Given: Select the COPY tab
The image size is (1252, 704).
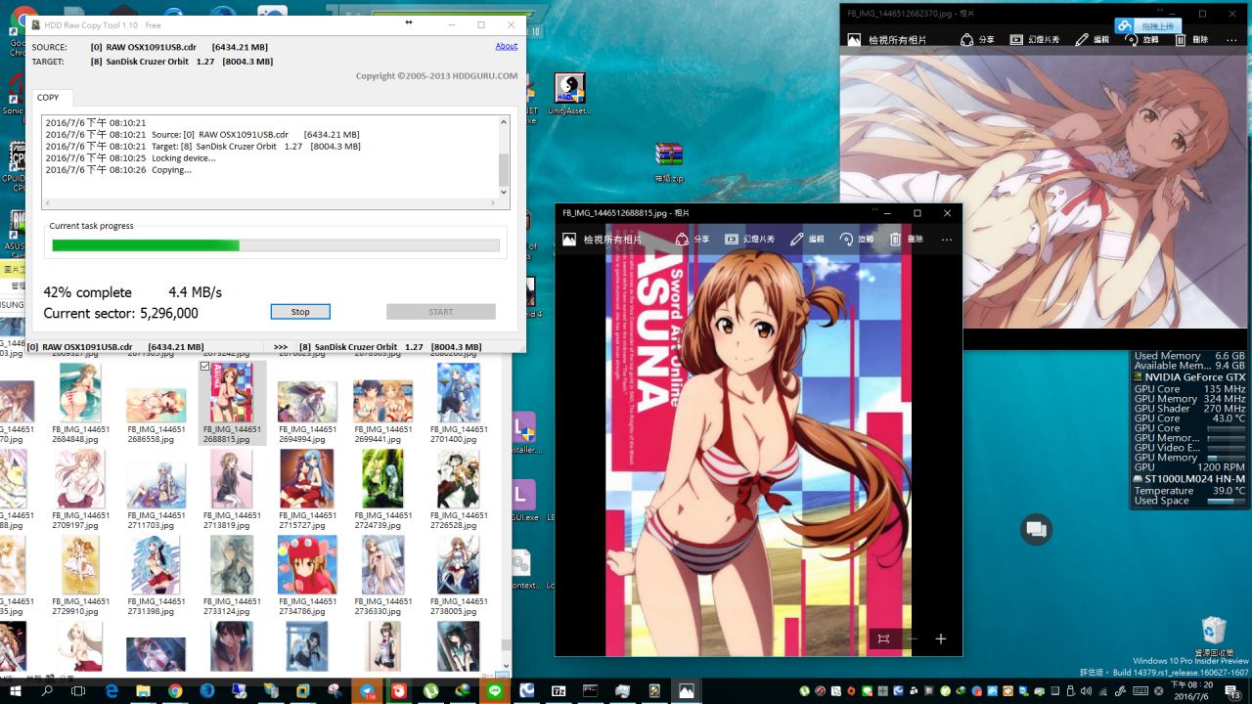Looking at the screenshot, I should coord(48,98).
